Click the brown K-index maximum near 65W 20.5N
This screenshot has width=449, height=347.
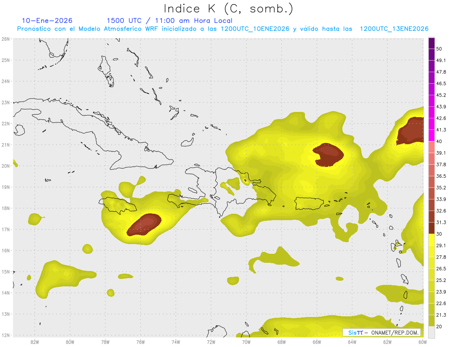click(x=328, y=155)
